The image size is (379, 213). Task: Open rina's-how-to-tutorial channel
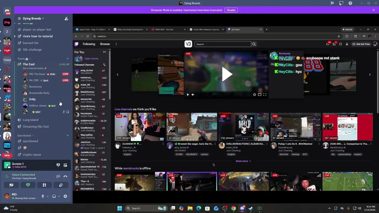pos(38,36)
